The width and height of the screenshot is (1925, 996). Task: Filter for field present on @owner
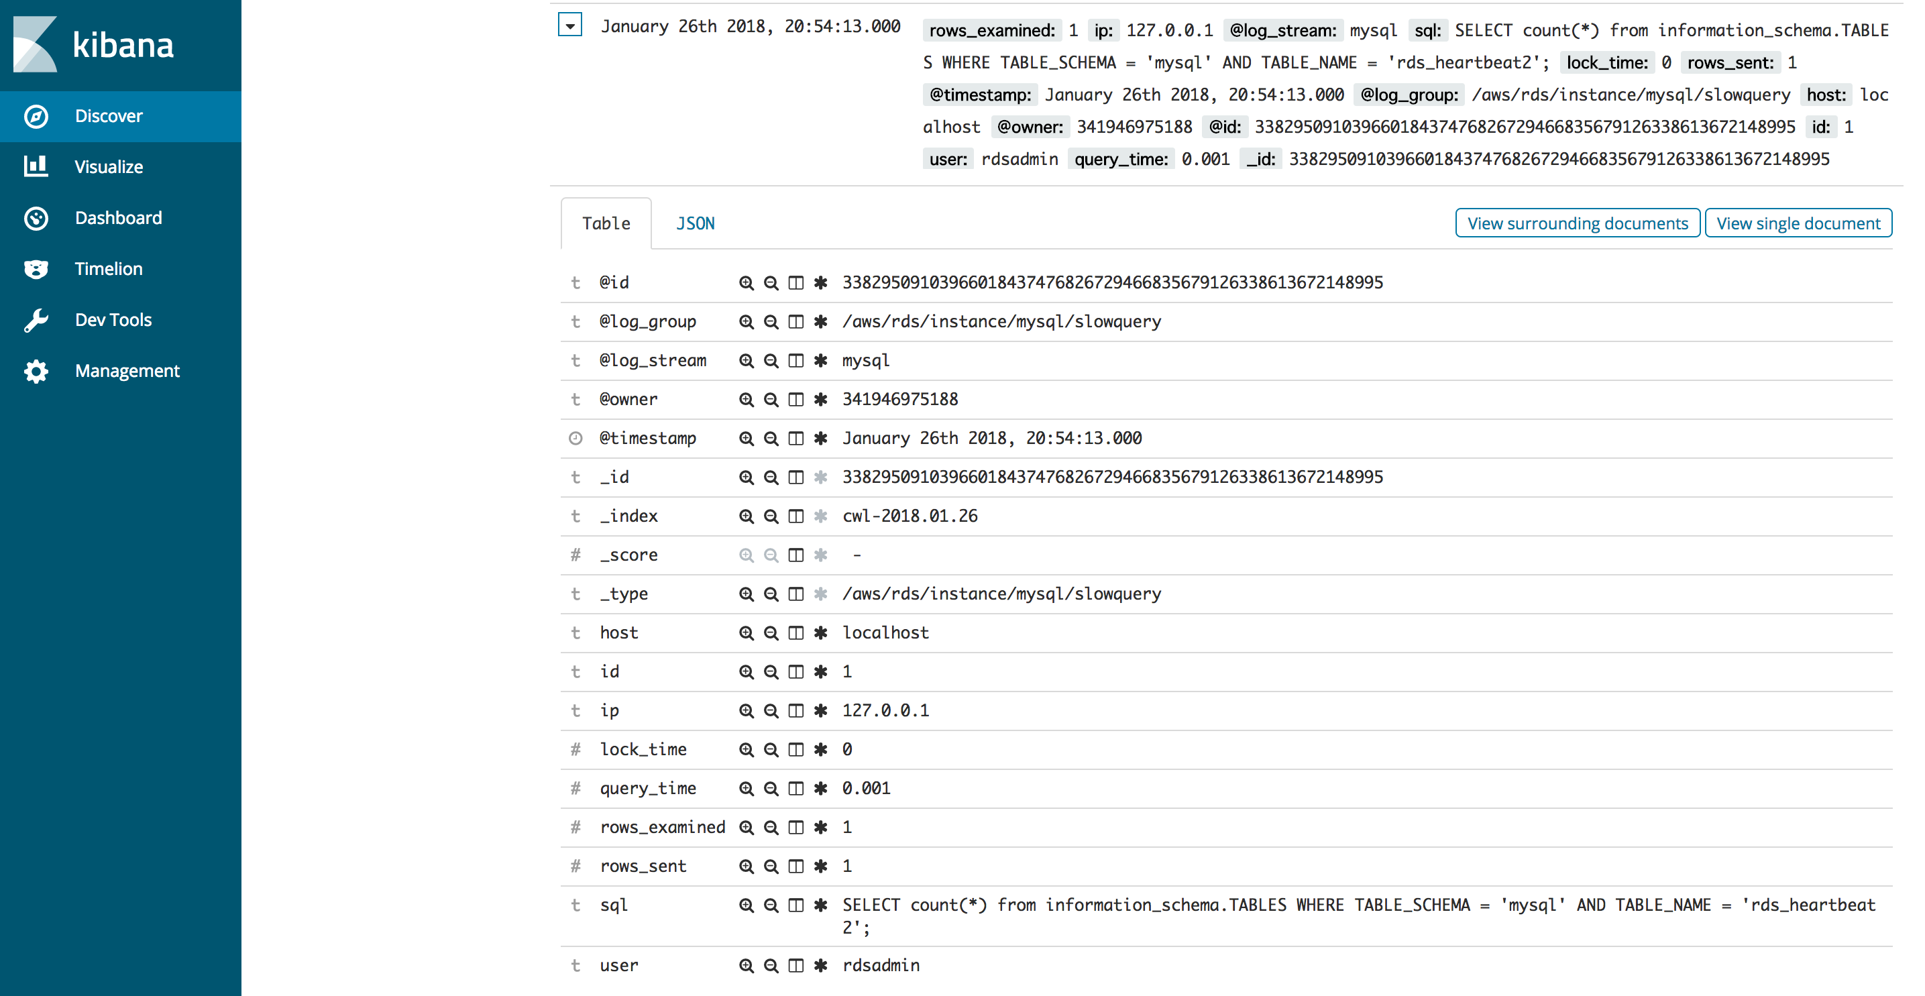click(820, 399)
